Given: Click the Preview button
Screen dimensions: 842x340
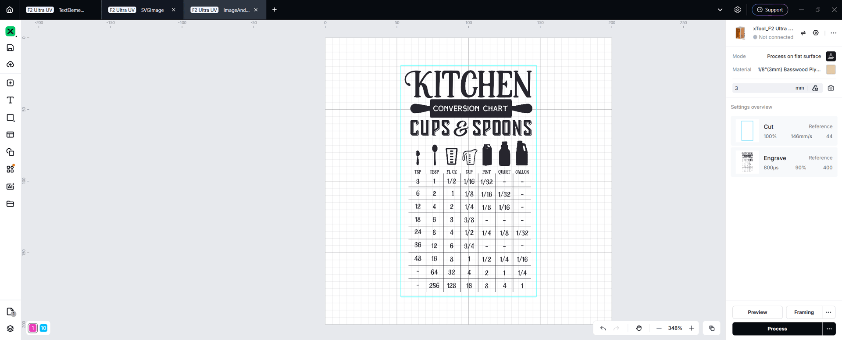Looking at the screenshot, I should tap(757, 312).
